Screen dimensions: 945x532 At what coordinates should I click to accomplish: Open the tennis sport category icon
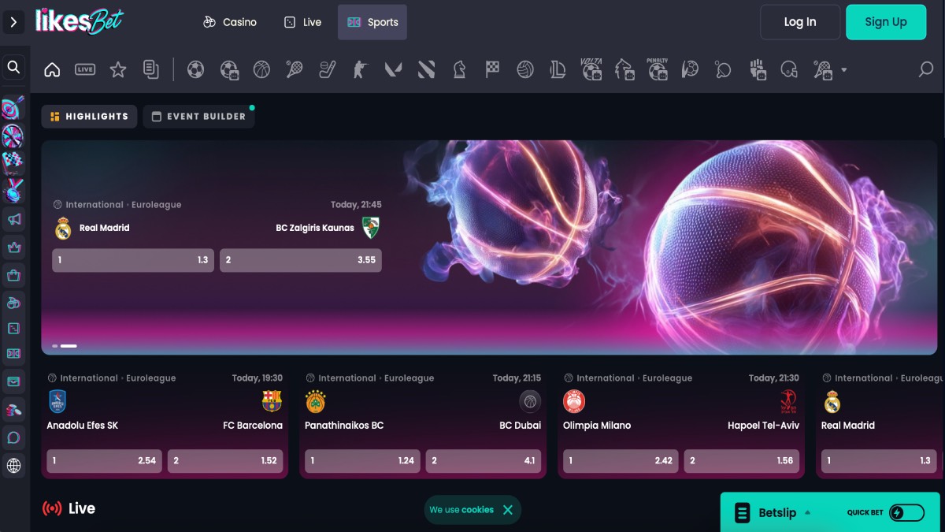click(x=295, y=70)
